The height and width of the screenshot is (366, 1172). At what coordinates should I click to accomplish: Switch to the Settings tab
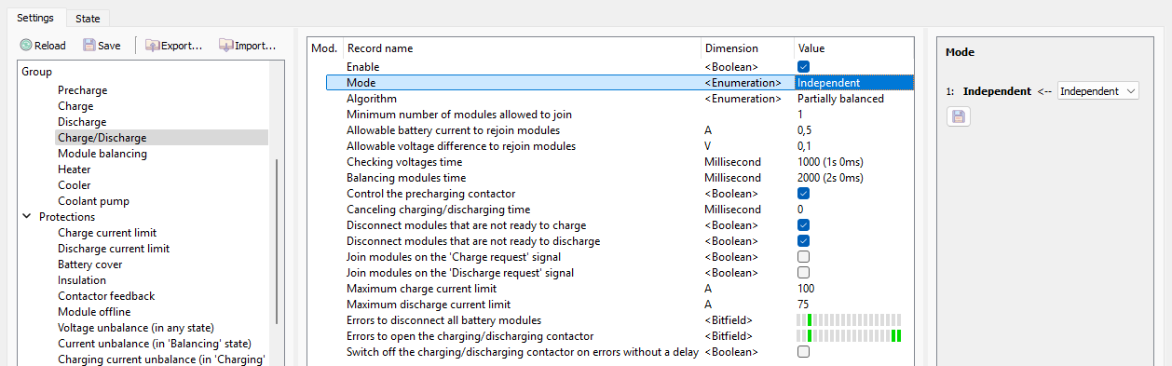(x=35, y=18)
